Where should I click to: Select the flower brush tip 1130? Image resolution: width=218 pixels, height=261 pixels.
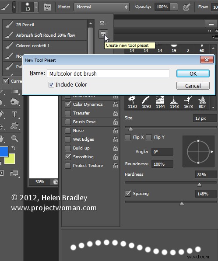tap(132, 102)
